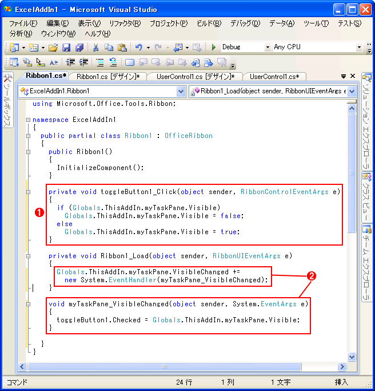Open the Undo history dropdown arrow
The width and height of the screenshot is (375, 391).
click(148, 48)
